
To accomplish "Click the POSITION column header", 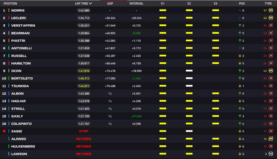I will (x=10, y=4).
